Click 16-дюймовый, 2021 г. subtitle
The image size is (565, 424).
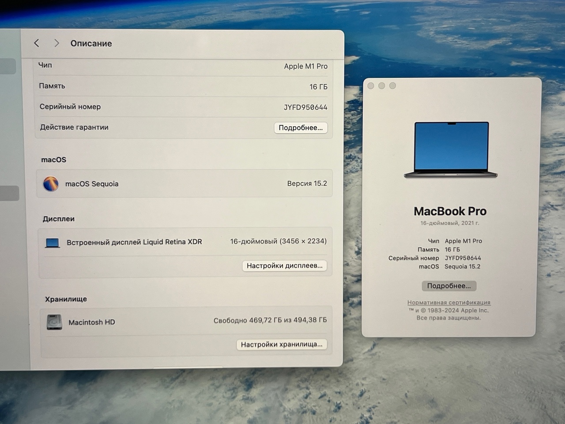coord(450,223)
